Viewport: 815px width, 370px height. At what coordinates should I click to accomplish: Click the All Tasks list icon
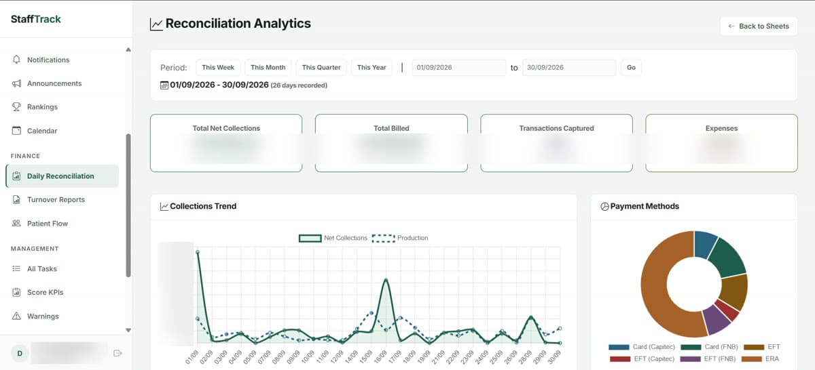pyautogui.click(x=16, y=269)
